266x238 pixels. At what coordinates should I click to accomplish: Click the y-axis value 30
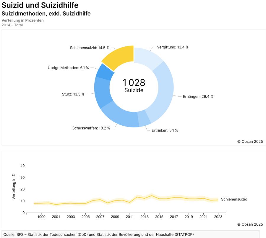22,178
